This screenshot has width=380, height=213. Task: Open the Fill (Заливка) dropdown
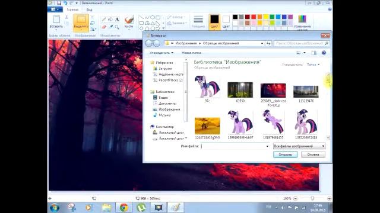click(177, 23)
